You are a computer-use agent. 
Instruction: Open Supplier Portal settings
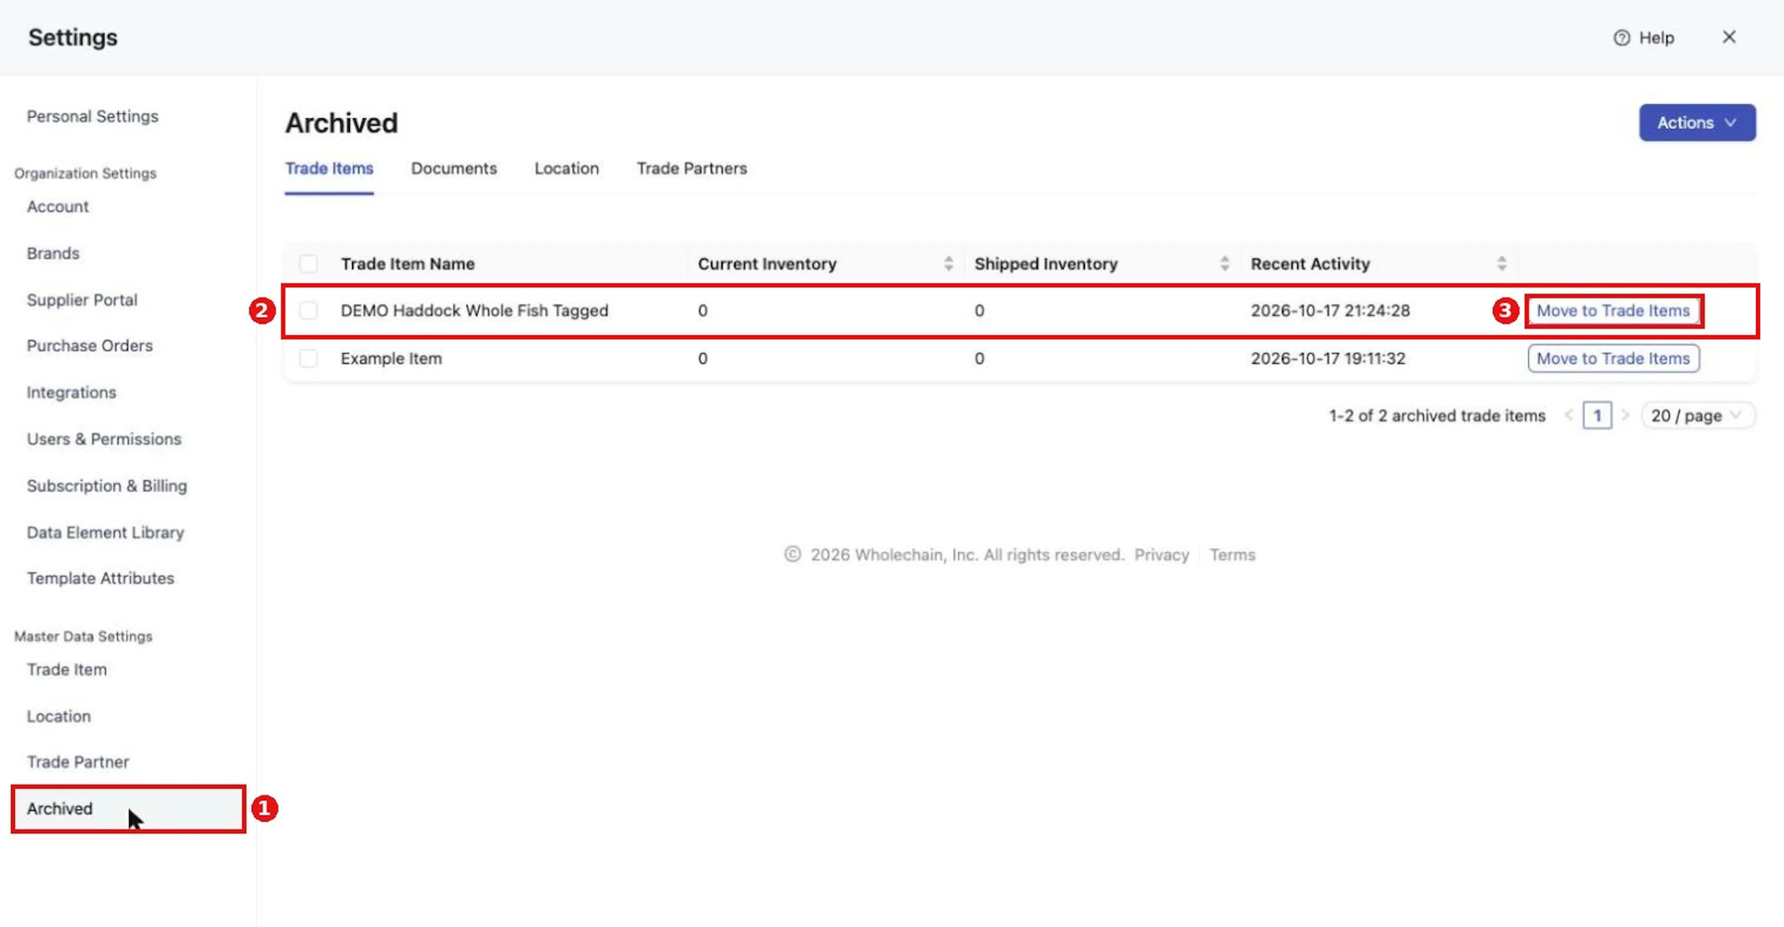pos(82,300)
